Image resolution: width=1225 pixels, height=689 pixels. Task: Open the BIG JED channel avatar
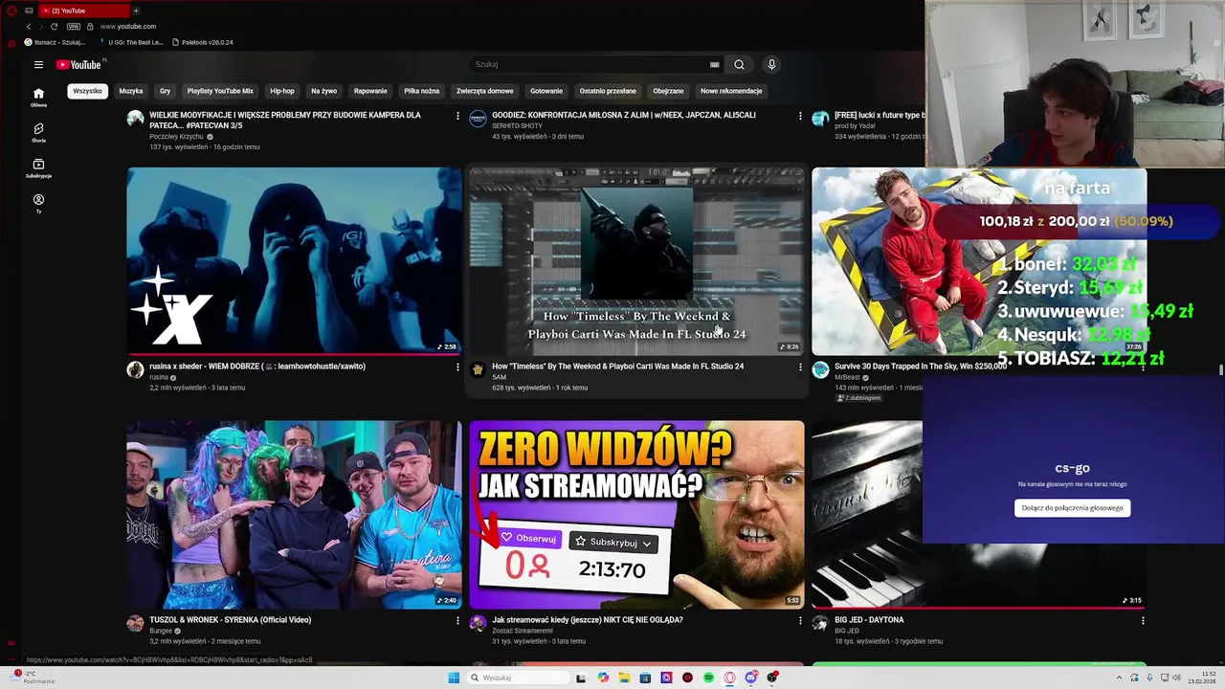pos(820,624)
